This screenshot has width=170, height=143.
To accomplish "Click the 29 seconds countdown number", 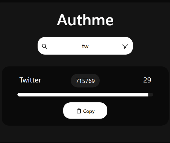I will click(x=147, y=80).
